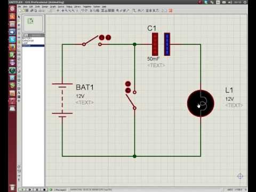The height and width of the screenshot is (192, 256).
Task: Click the Rotate Anti-Clockwise icon
Action: (x=19, y=171)
